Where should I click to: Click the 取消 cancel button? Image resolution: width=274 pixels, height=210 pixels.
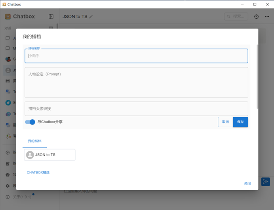click(225, 122)
